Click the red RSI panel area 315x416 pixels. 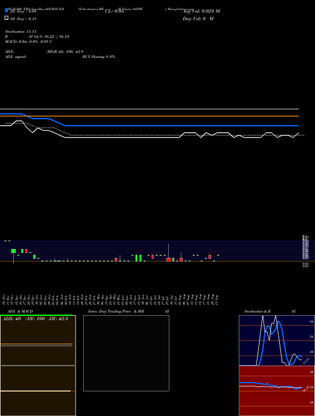click(277, 391)
